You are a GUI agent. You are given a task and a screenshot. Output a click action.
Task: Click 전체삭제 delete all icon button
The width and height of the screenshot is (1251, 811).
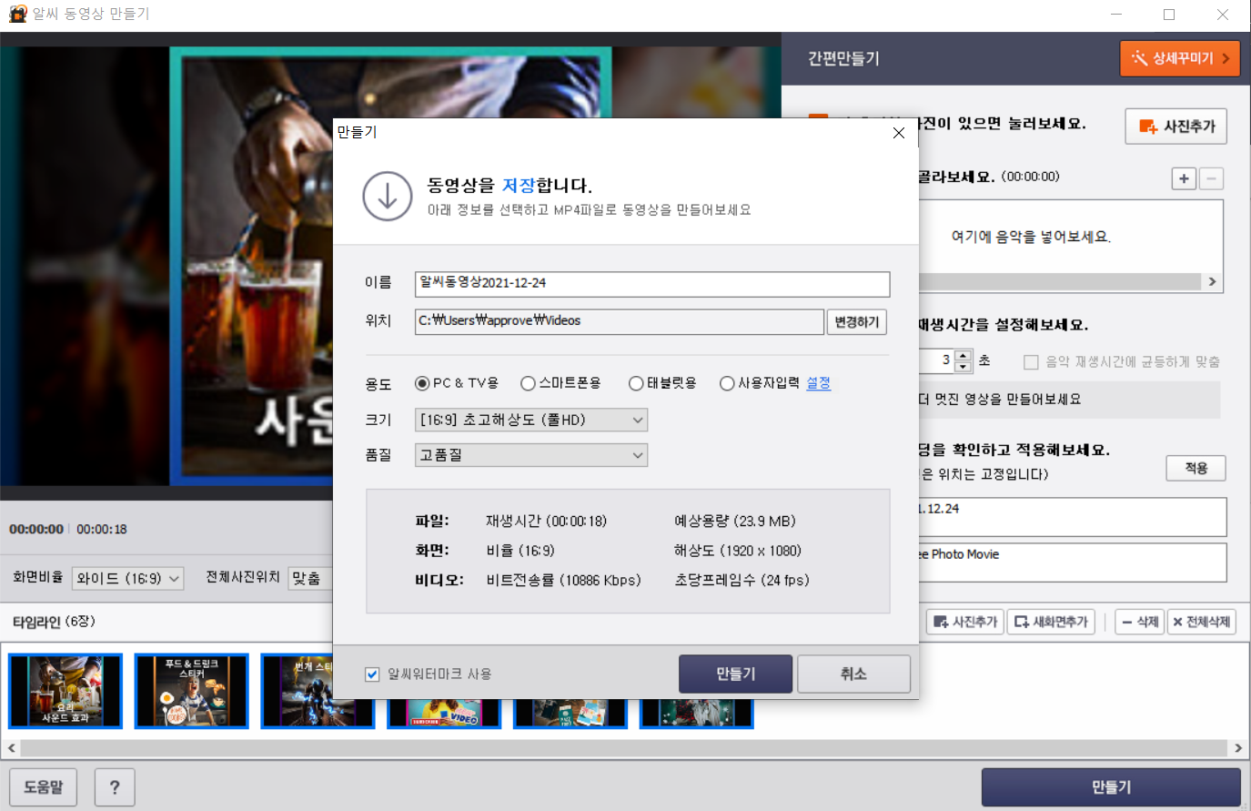tap(1201, 622)
